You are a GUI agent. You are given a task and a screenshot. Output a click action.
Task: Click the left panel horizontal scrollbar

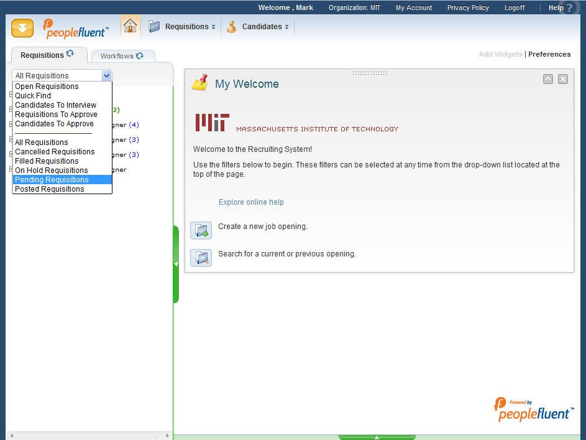[89, 436]
